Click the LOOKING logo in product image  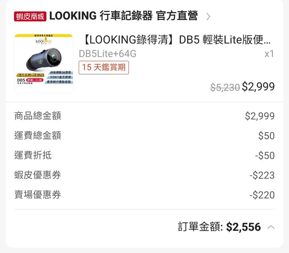tap(43, 41)
